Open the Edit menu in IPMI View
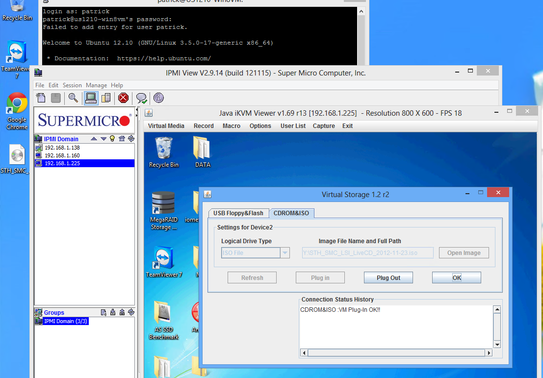The width and height of the screenshot is (543, 378). pyautogui.click(x=53, y=85)
